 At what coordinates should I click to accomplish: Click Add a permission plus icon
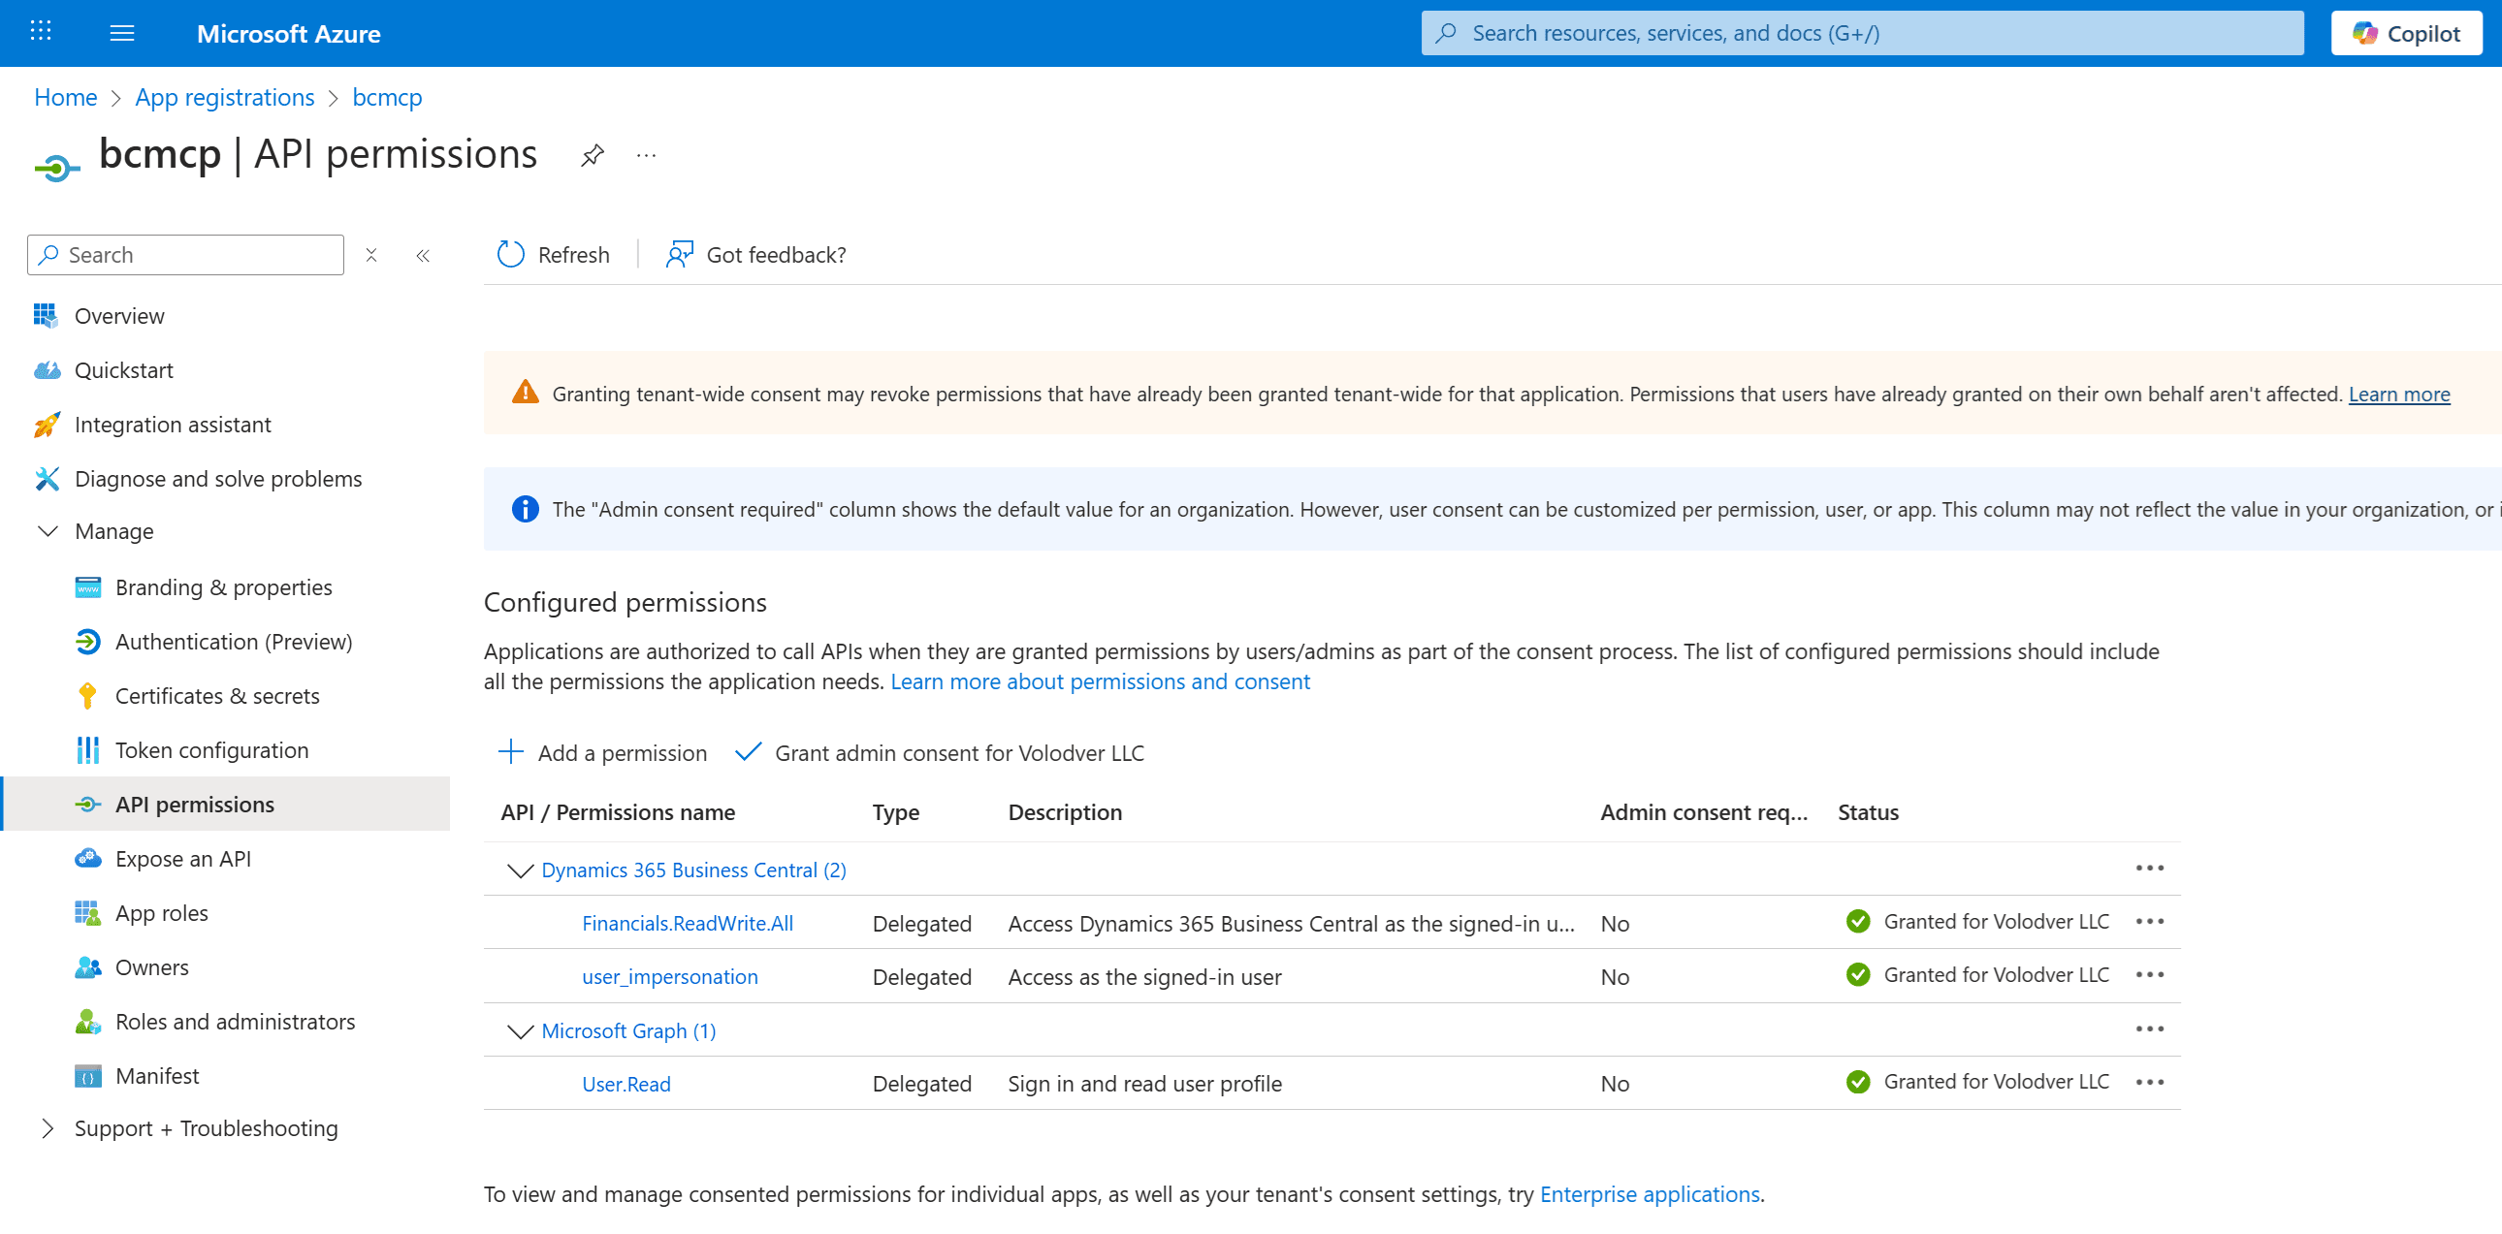point(510,752)
